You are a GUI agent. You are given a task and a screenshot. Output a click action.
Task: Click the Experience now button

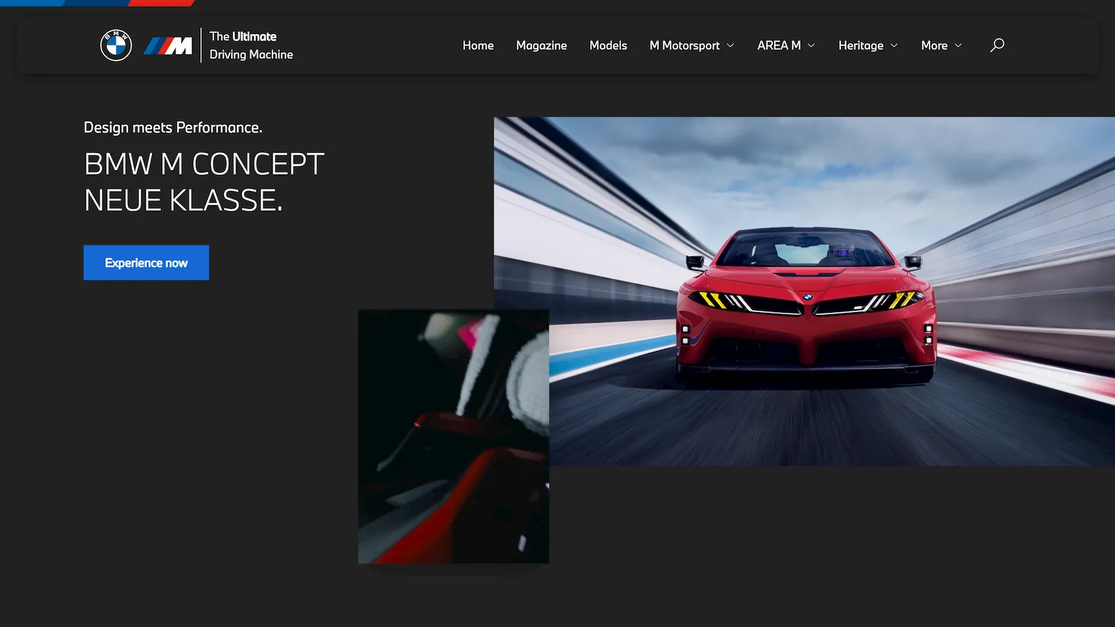point(146,263)
